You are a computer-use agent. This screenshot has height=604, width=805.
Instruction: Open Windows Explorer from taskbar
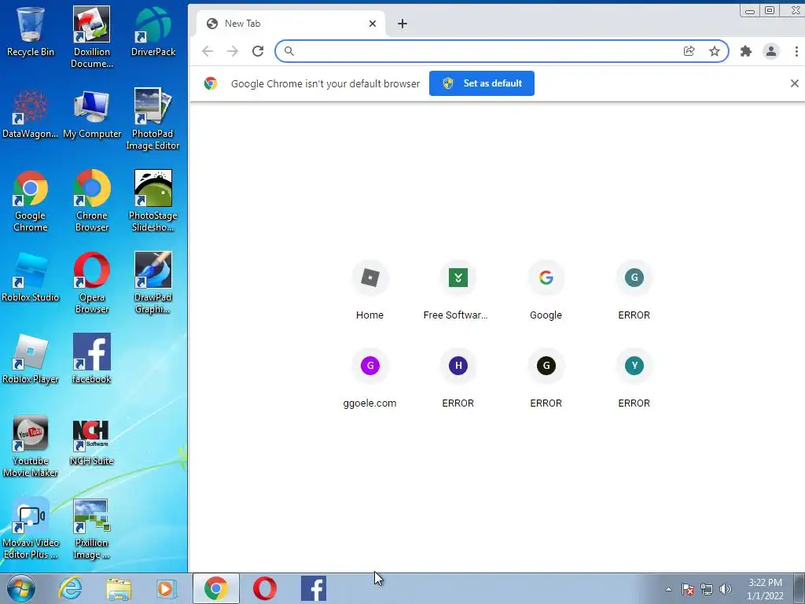[119, 588]
